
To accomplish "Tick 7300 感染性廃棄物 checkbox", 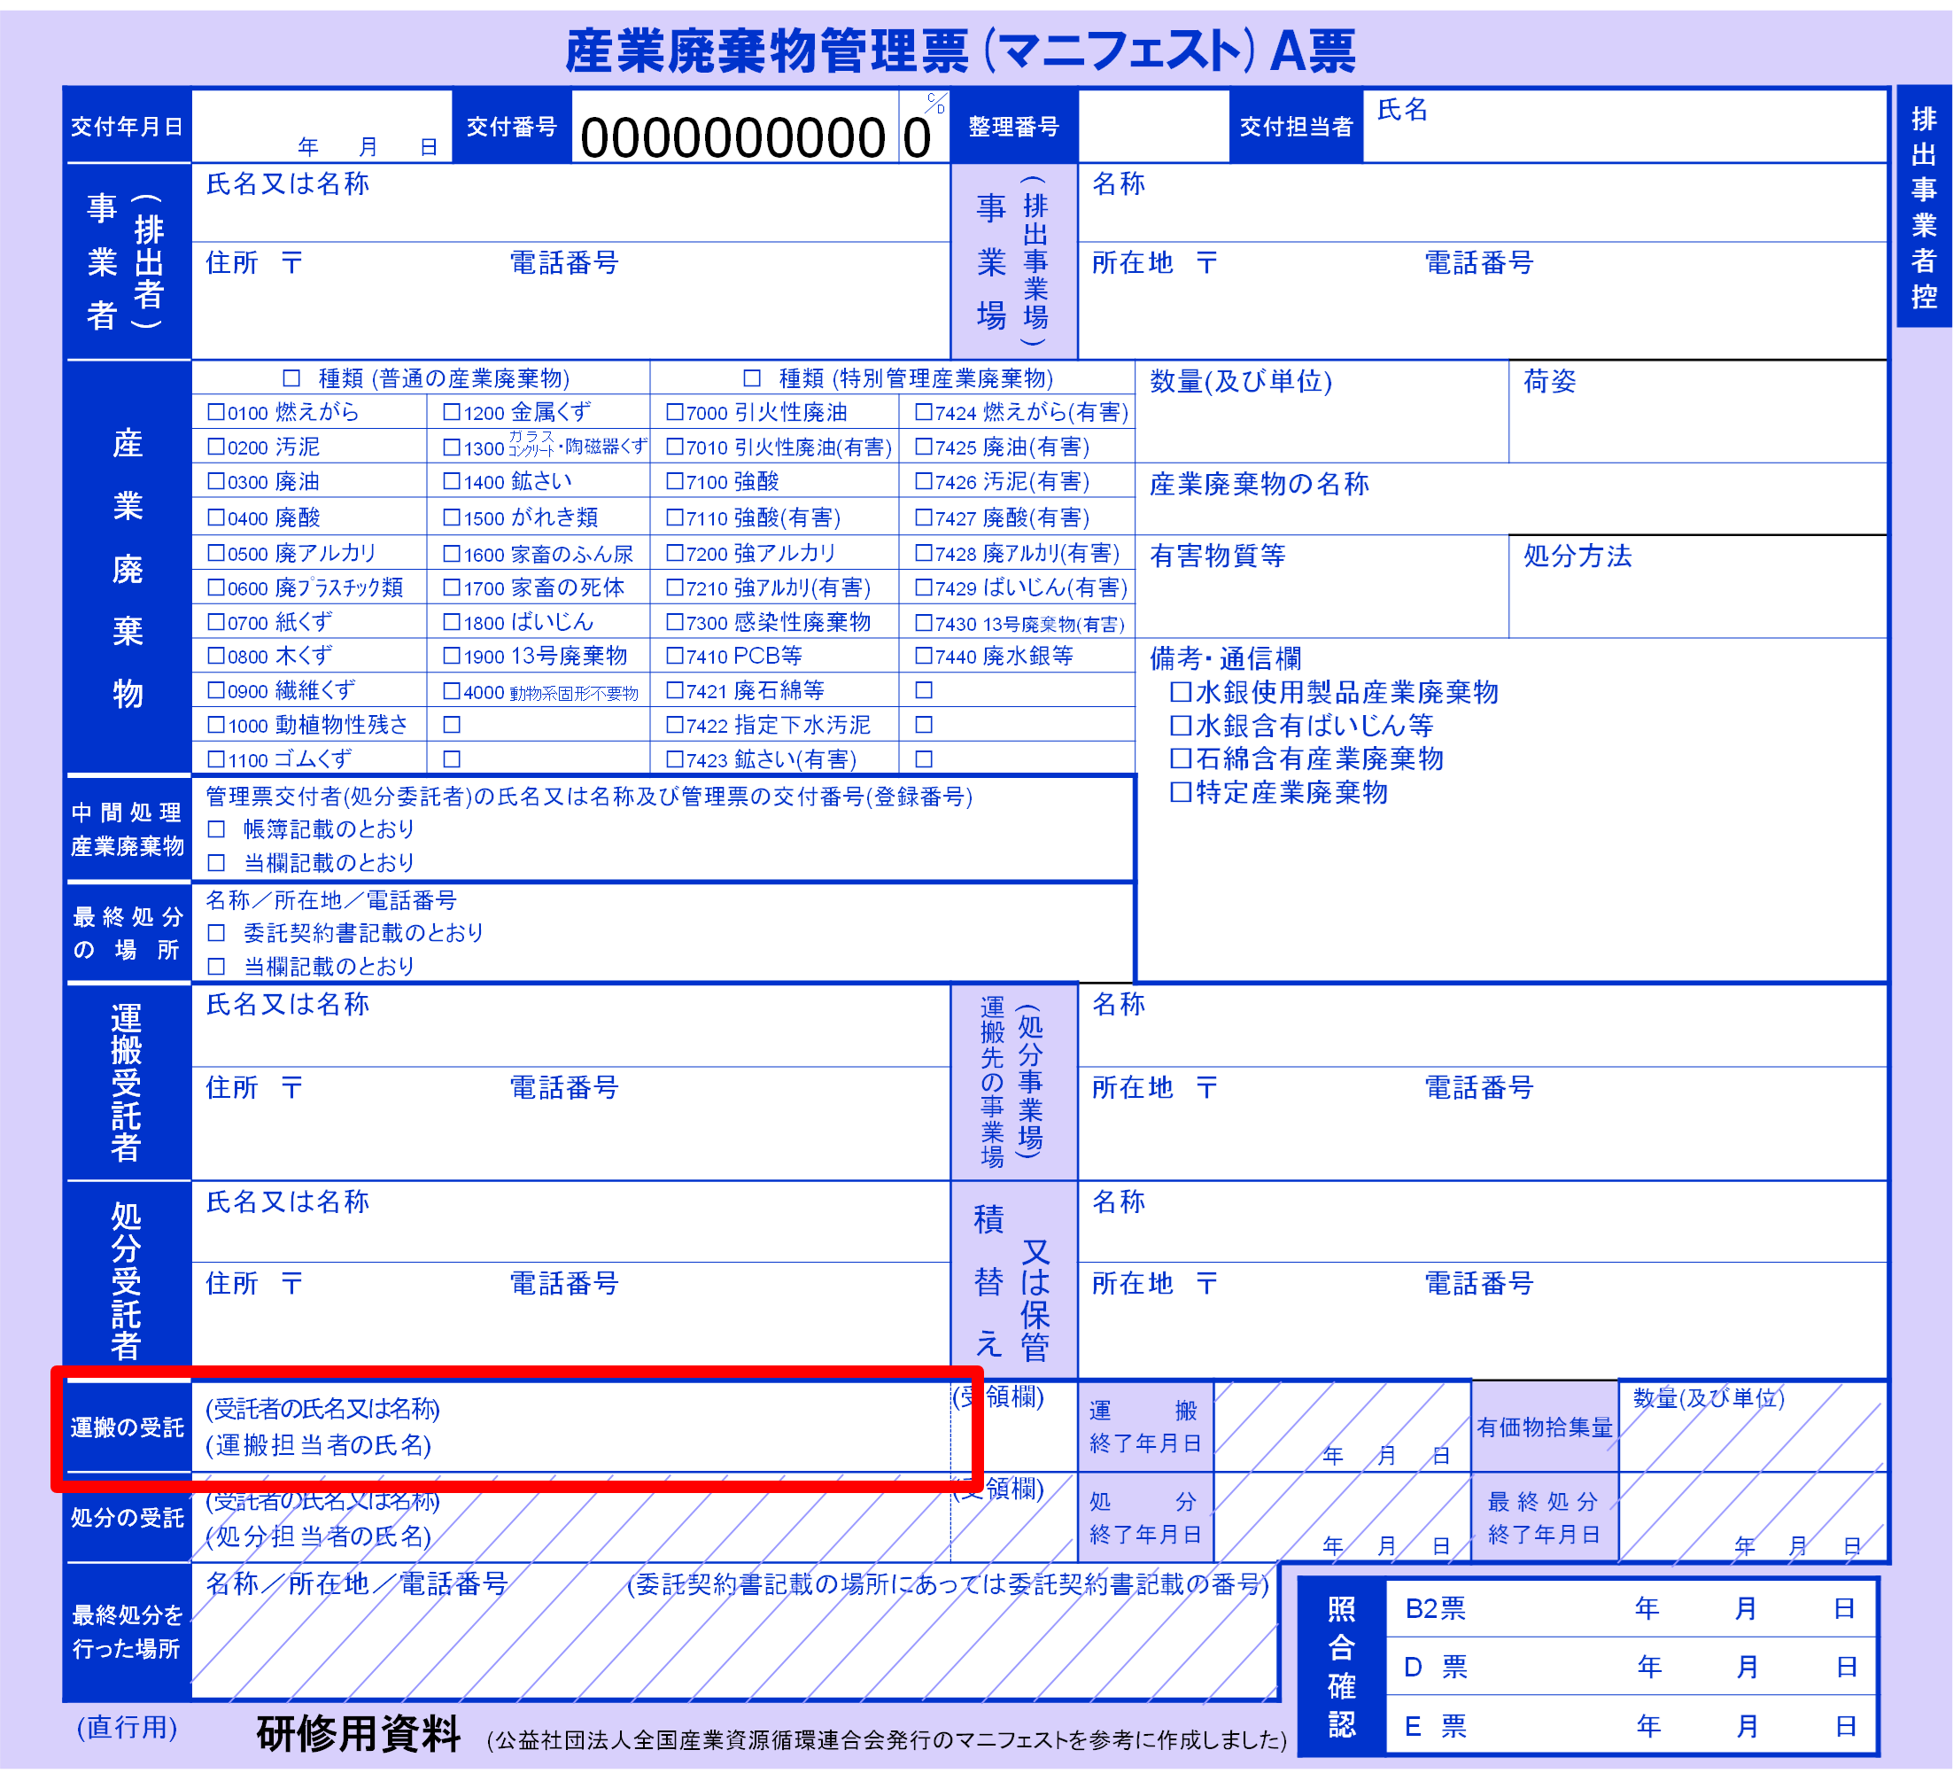I will coord(674,623).
